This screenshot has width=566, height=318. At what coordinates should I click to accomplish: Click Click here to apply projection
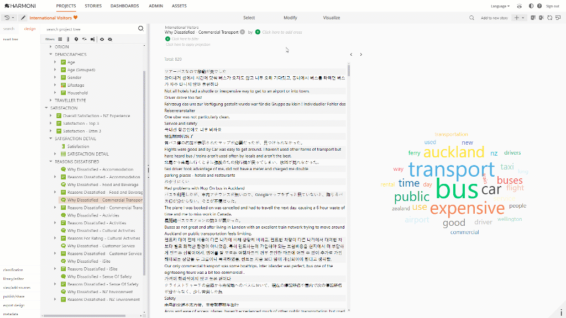point(188,45)
